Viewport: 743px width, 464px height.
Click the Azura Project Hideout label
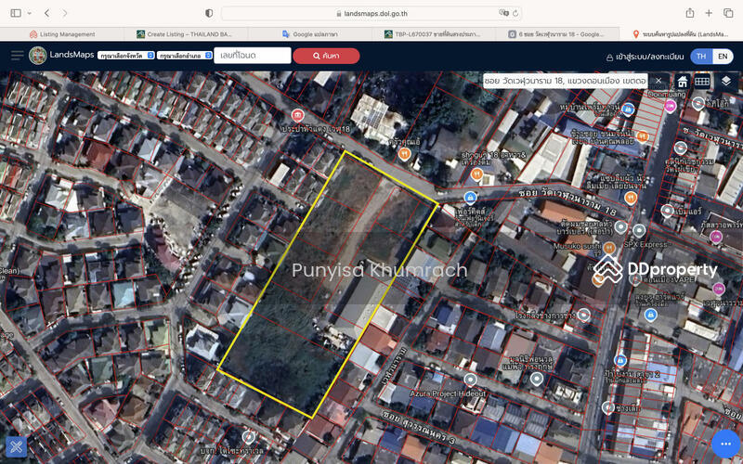pos(448,393)
